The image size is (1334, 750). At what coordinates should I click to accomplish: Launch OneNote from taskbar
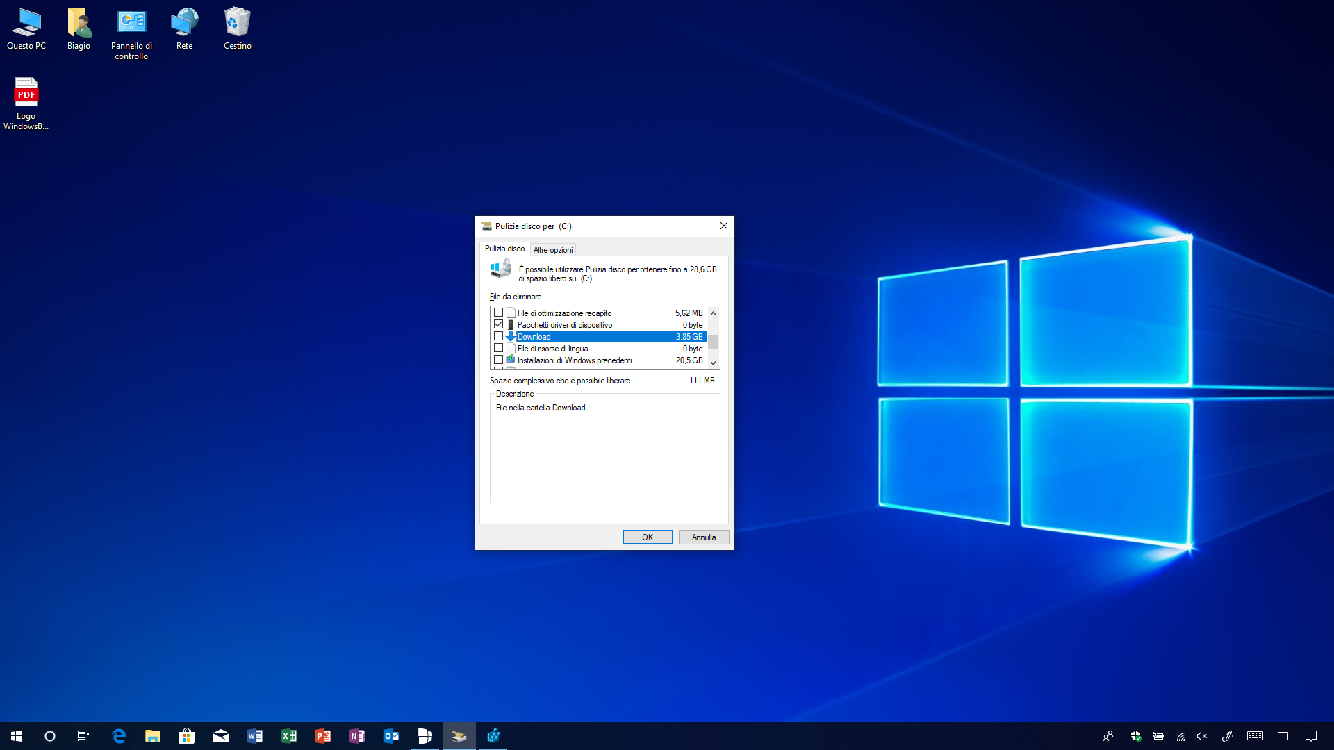[x=357, y=736]
